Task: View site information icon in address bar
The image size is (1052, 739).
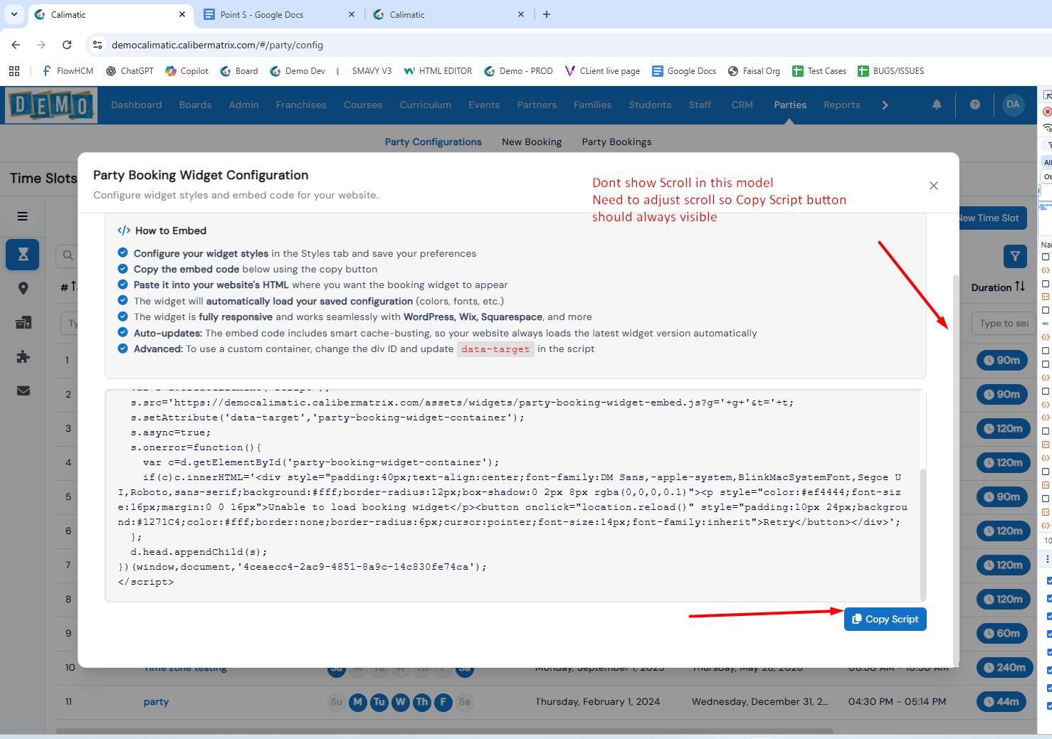Action: (98, 45)
